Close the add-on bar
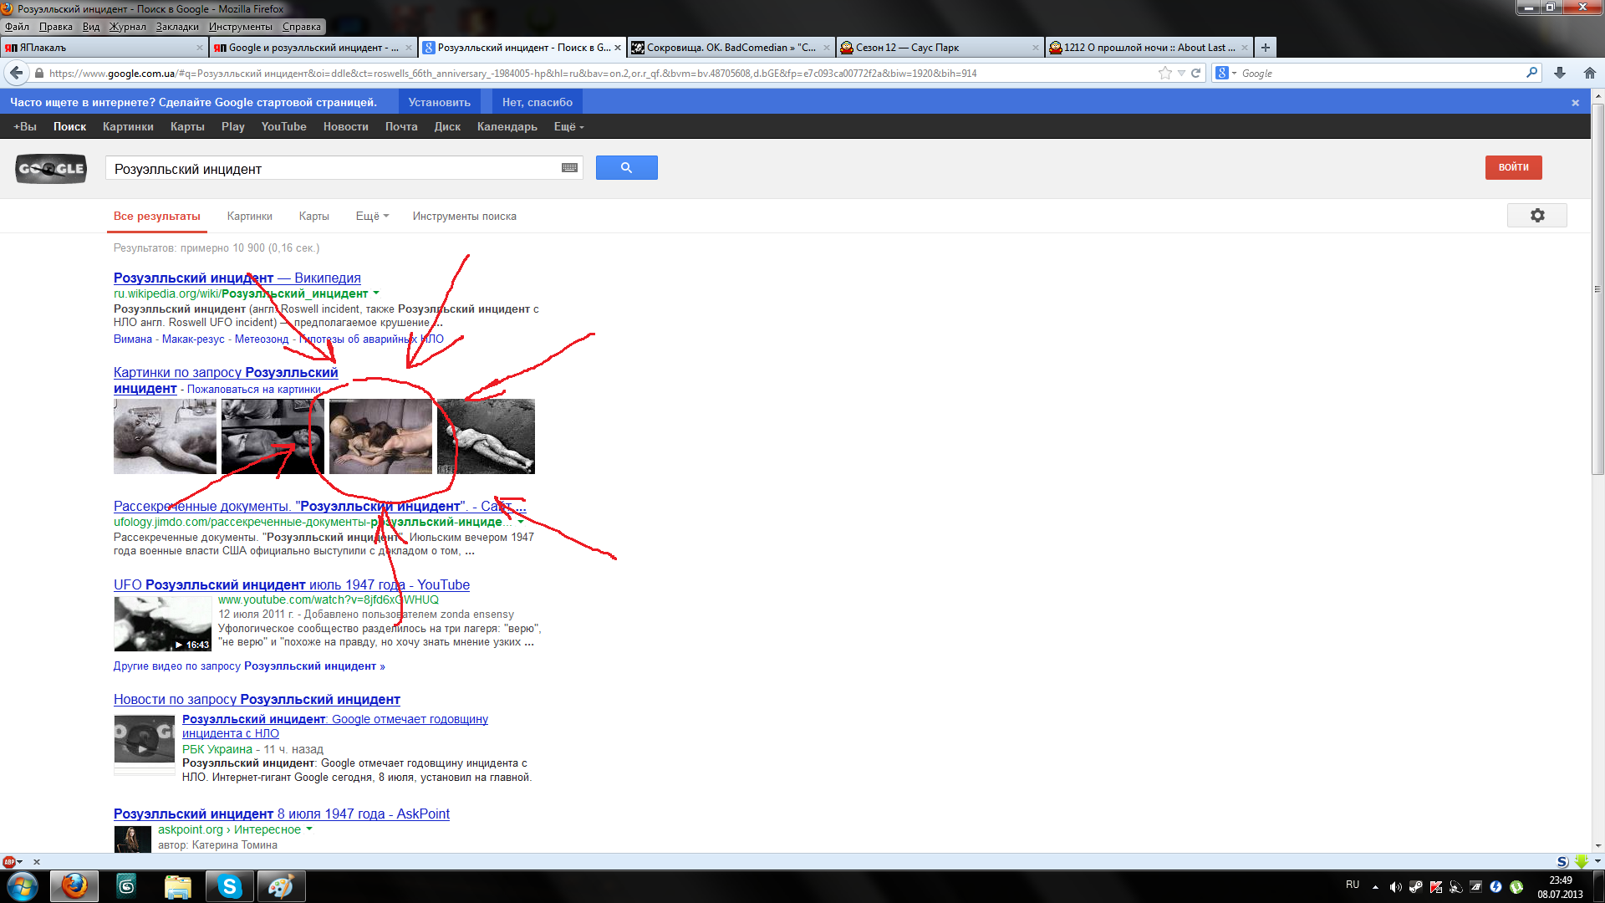 pos(37,862)
